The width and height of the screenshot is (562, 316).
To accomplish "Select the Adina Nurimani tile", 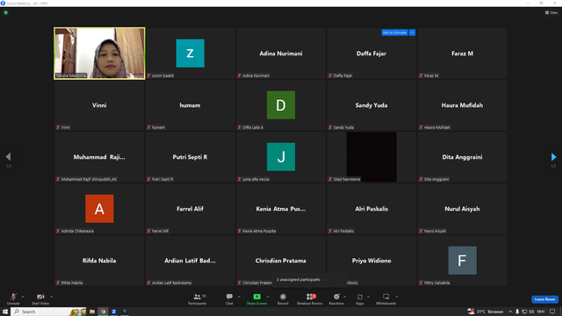I will [x=281, y=54].
